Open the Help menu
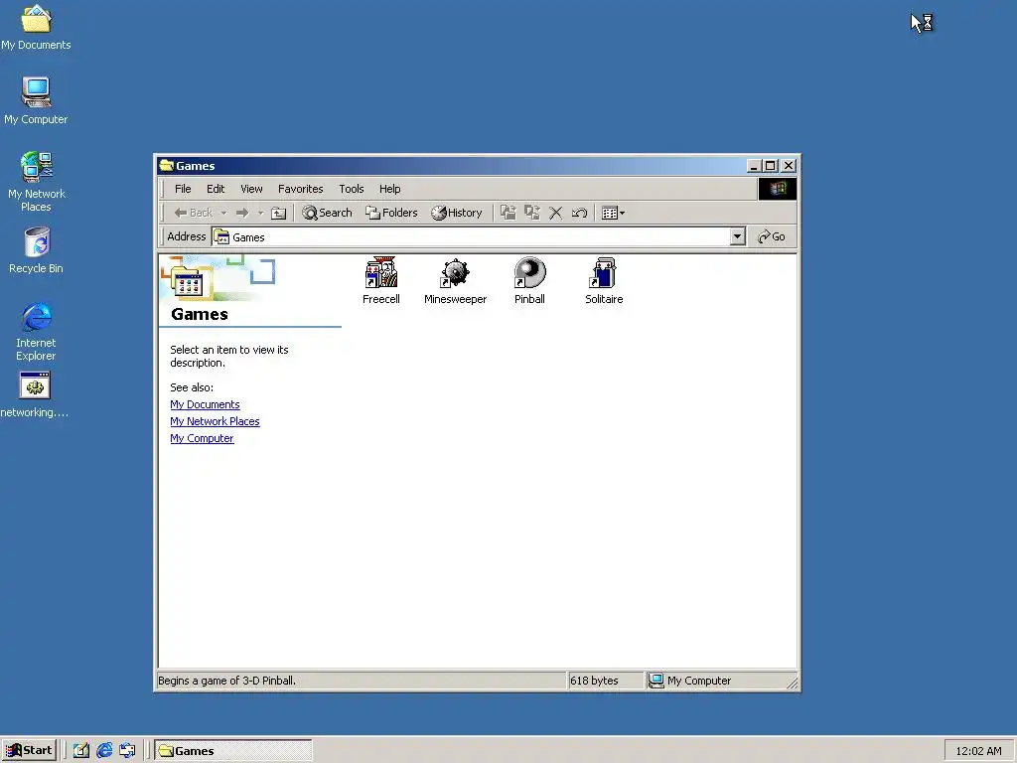Image resolution: width=1017 pixels, height=763 pixels. click(389, 189)
